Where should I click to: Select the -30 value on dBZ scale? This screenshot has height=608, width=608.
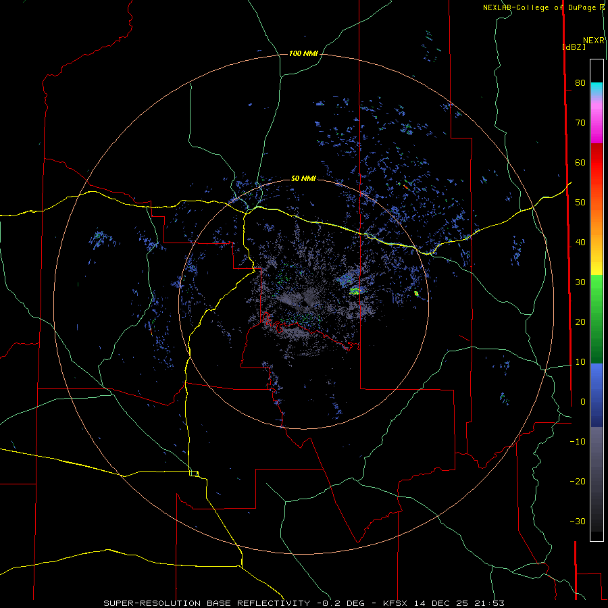tap(578, 522)
